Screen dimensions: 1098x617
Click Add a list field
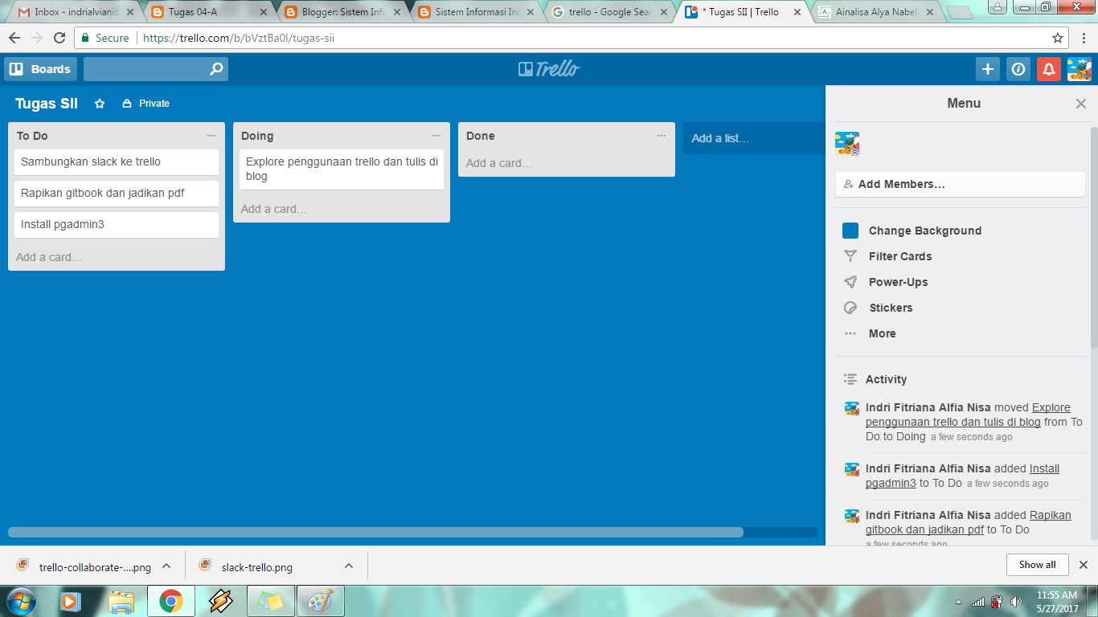[754, 138]
